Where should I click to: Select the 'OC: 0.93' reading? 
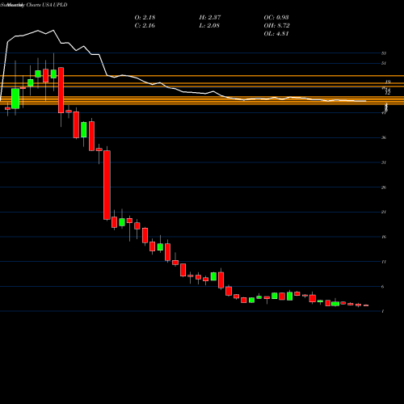pos(276,18)
